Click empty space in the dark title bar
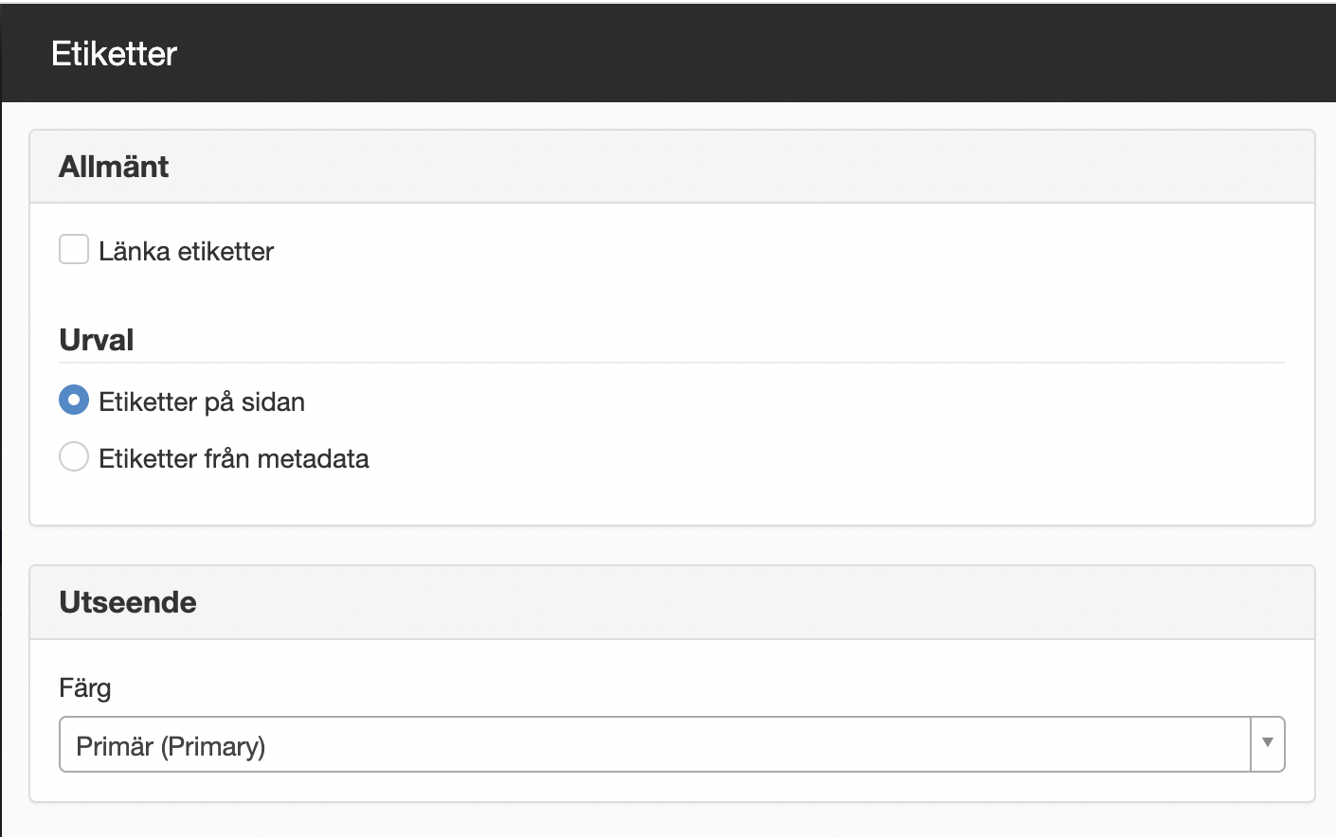The width and height of the screenshot is (1336, 837). click(x=758, y=54)
